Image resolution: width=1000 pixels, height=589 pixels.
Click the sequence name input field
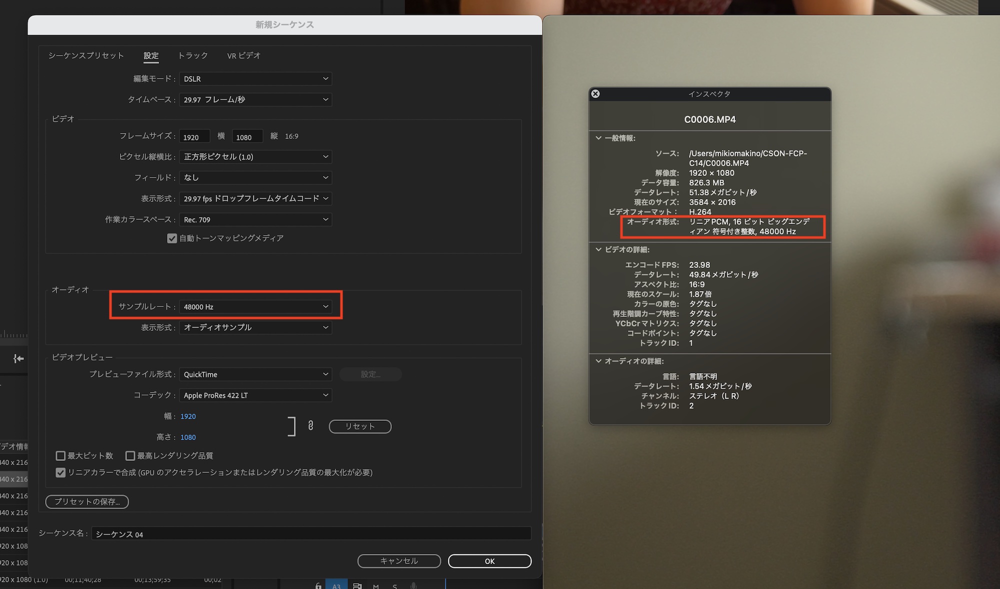point(310,534)
